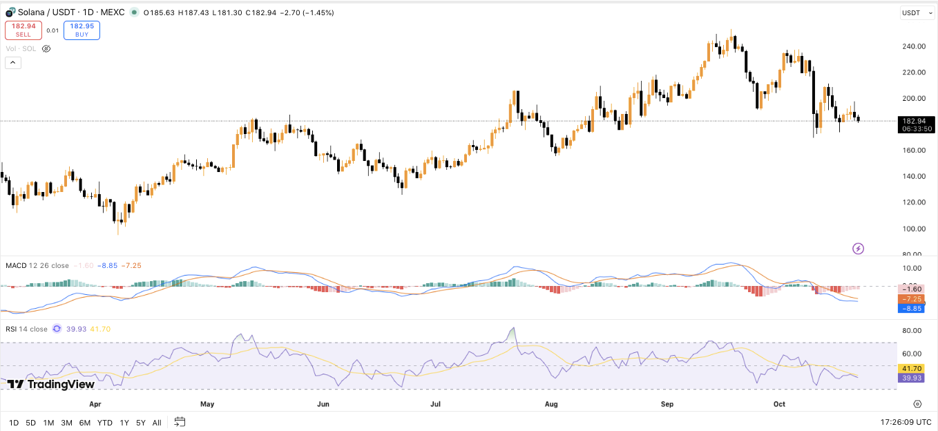Click the MACD 12 26 close legend
This screenshot has height=431, width=938.
(37, 266)
